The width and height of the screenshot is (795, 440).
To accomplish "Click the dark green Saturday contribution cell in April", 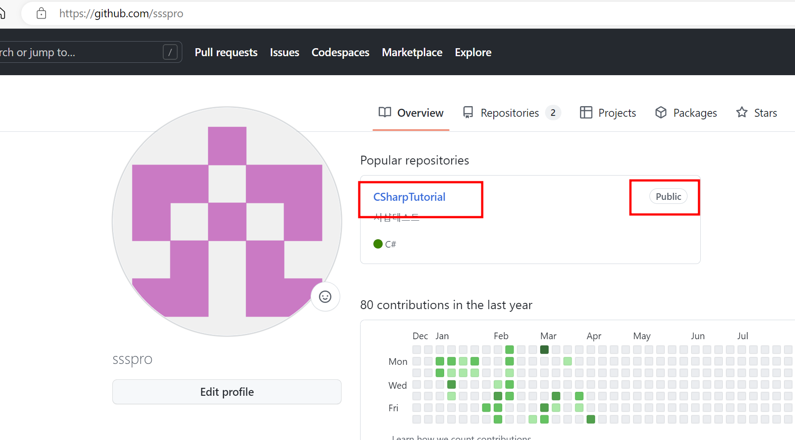I will click(x=591, y=419).
